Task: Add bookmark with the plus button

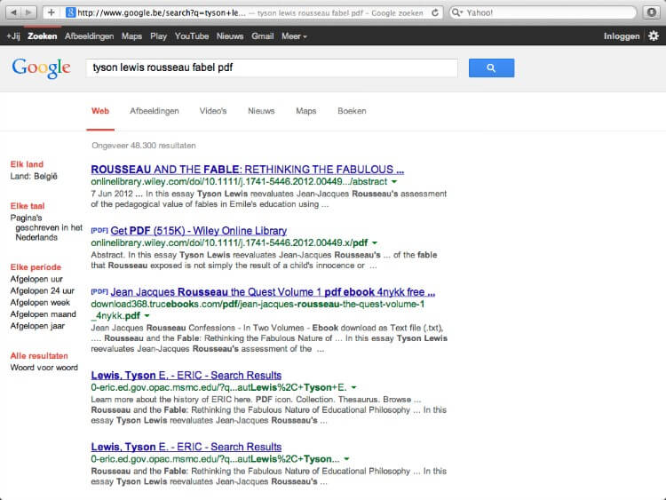Action: (51, 12)
